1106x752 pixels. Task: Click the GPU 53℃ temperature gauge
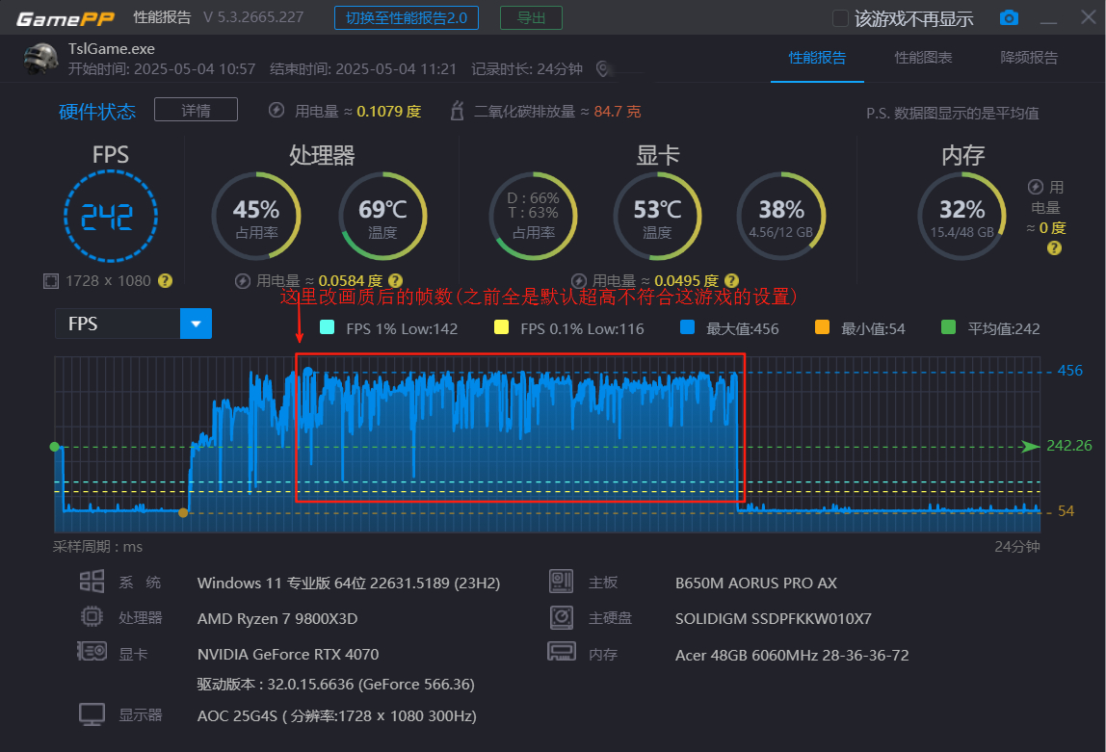(x=657, y=216)
